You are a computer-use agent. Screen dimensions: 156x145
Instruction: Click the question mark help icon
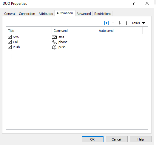tap(134, 3)
